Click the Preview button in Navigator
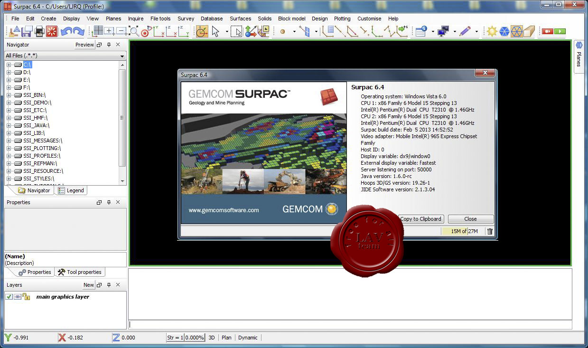 pos(84,45)
